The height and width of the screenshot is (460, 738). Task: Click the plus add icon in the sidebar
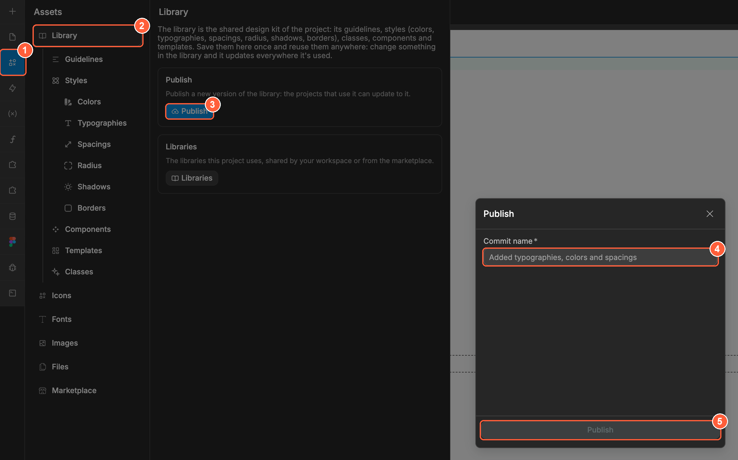(13, 12)
